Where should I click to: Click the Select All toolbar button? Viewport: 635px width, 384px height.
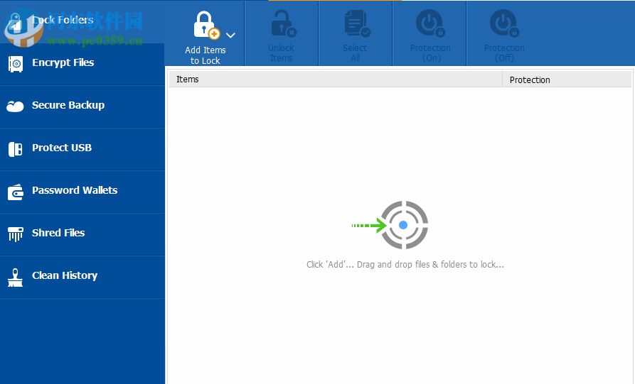point(355,33)
